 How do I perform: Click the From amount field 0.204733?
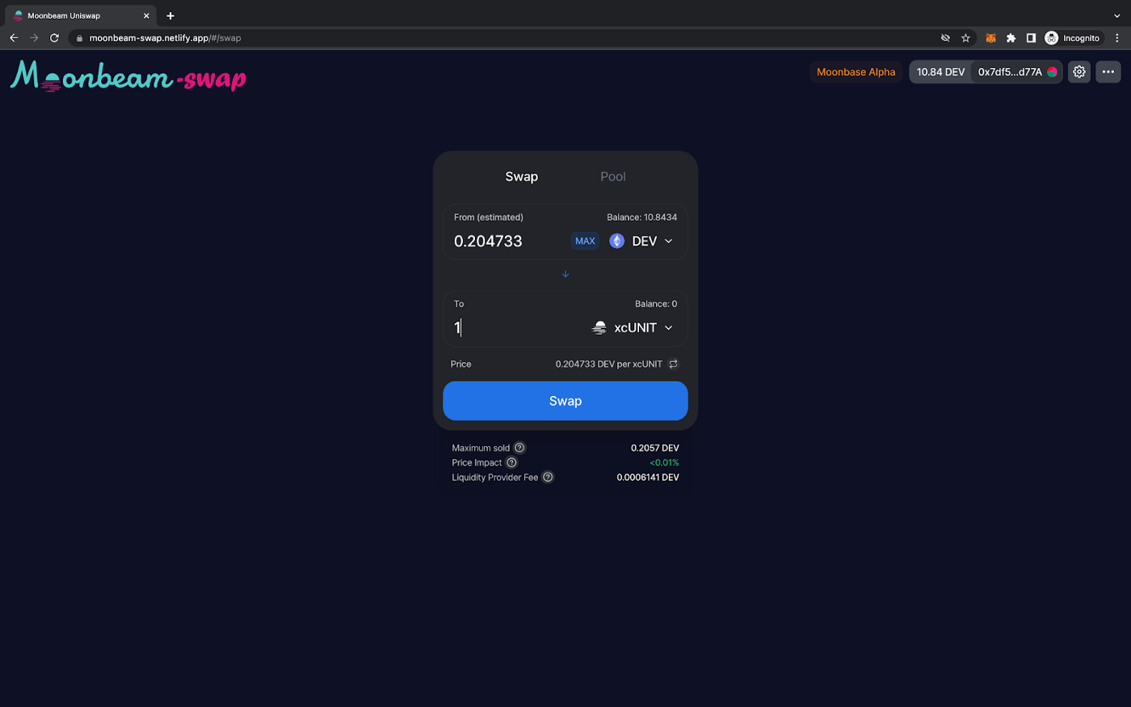[509, 241]
